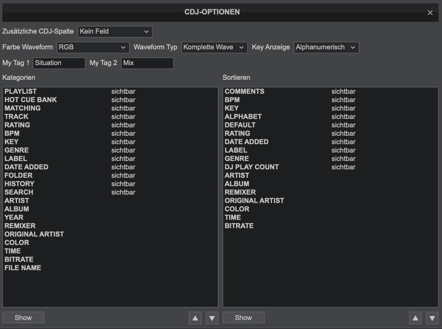Close the CDJ-Optionen dialog
The width and height of the screenshot is (442, 329).
(x=430, y=12)
